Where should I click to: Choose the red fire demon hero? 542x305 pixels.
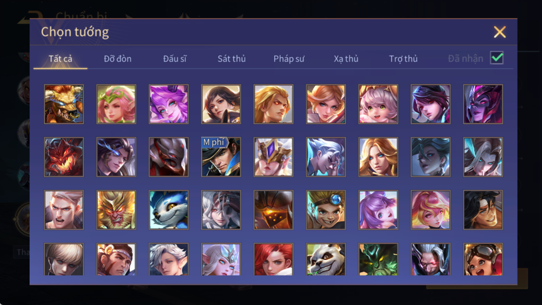click(x=64, y=157)
